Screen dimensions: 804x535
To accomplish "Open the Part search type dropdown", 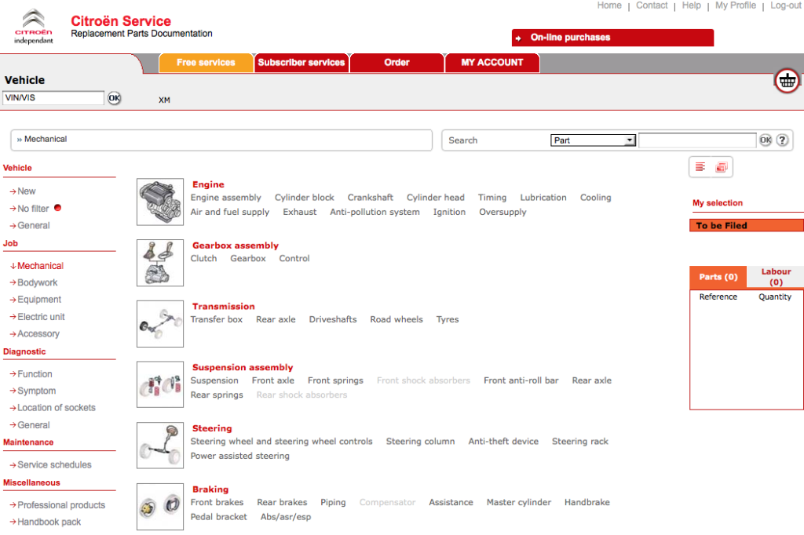I will tap(594, 140).
